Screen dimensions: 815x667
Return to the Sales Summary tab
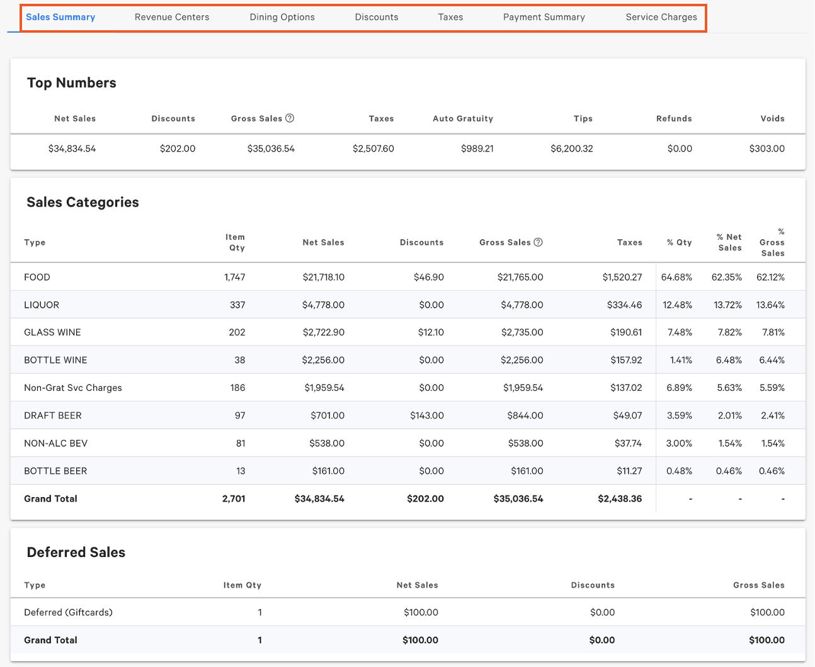point(60,17)
